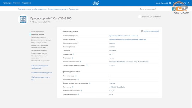Open help icon next to Дата выпуска
The width and height of the screenshot is (192, 108).
click(x=73, y=54)
